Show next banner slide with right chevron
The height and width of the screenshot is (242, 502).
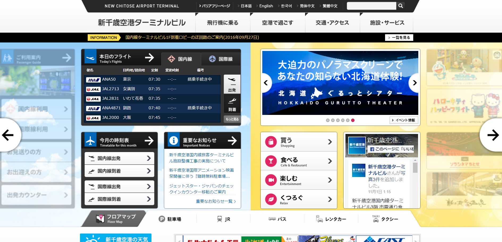(x=415, y=83)
